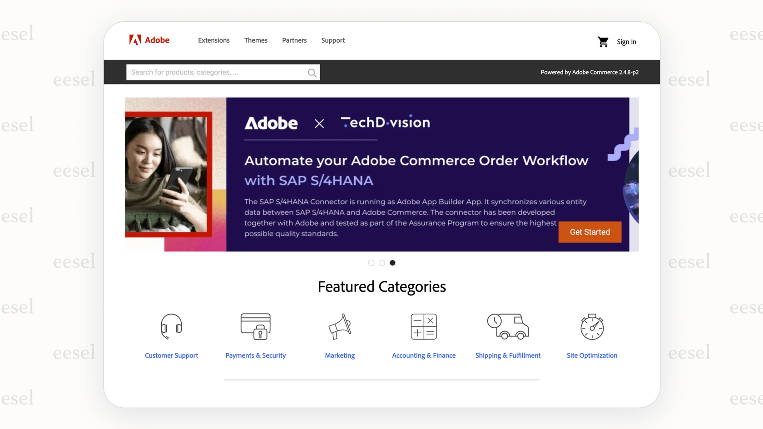Open the Customer Support category icon

(171, 326)
